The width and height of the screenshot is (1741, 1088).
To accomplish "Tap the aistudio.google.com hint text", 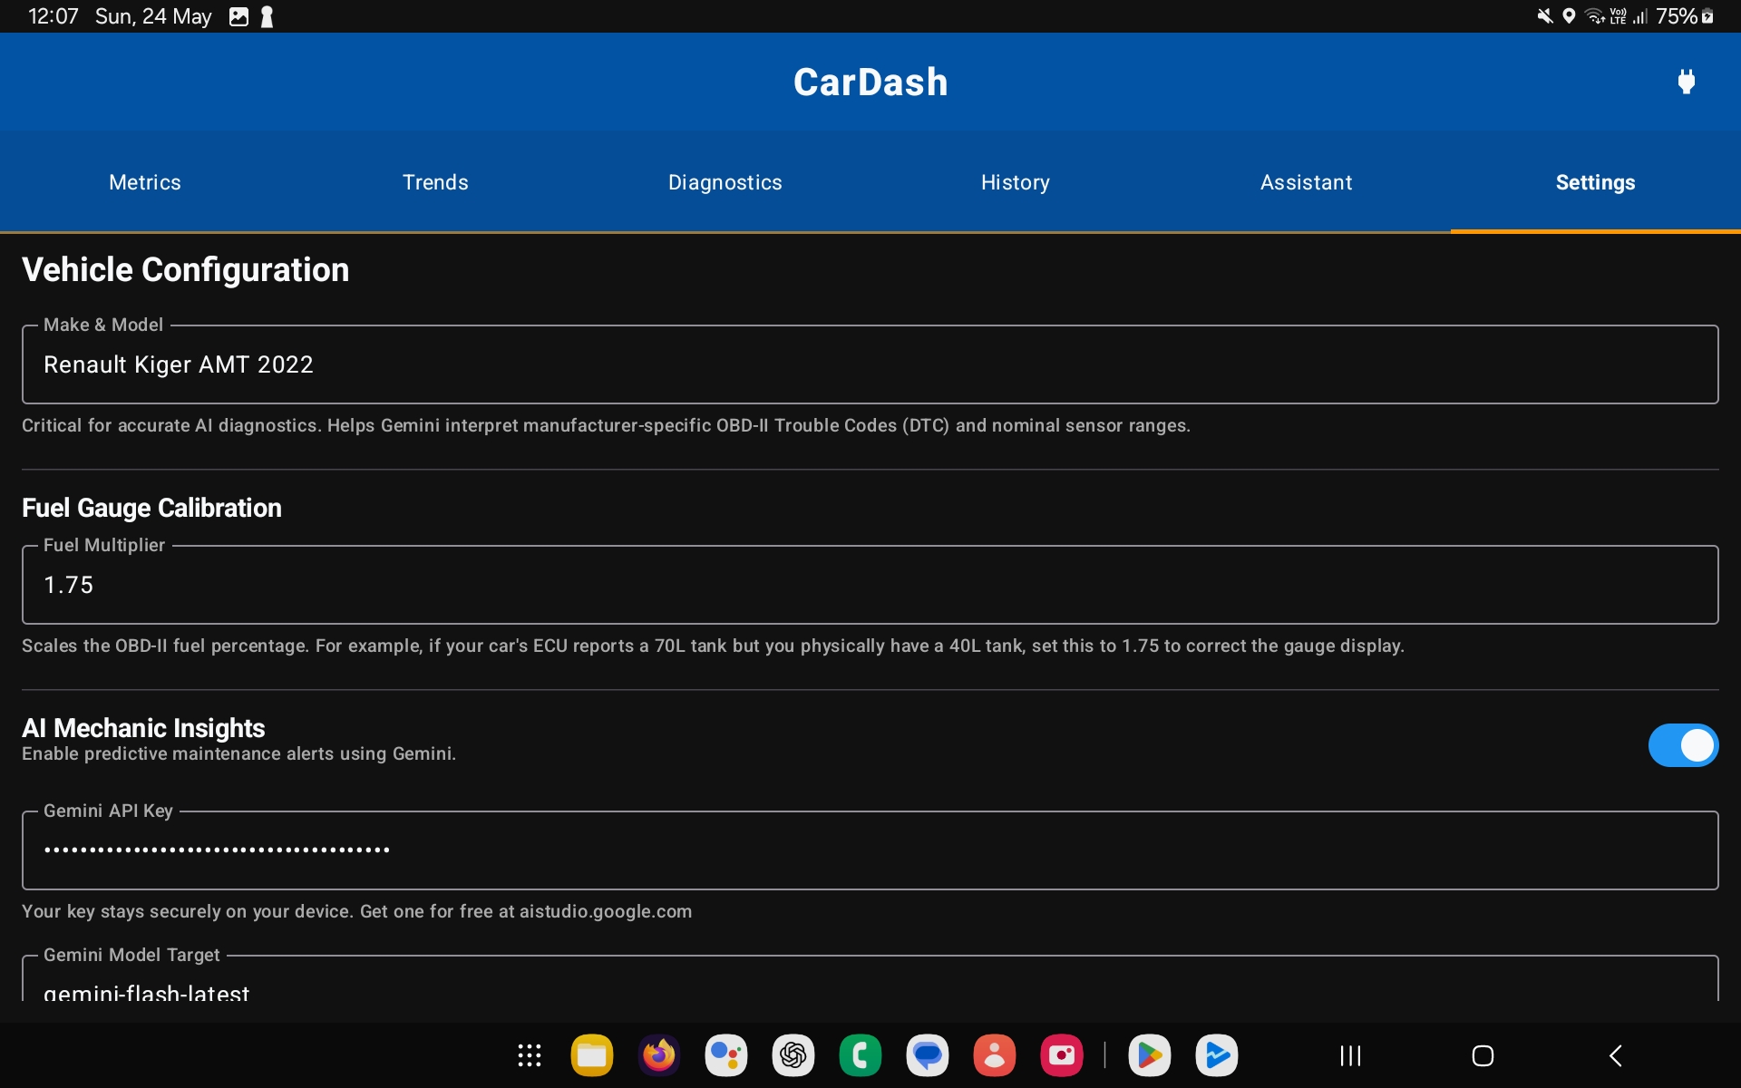I will point(606,911).
